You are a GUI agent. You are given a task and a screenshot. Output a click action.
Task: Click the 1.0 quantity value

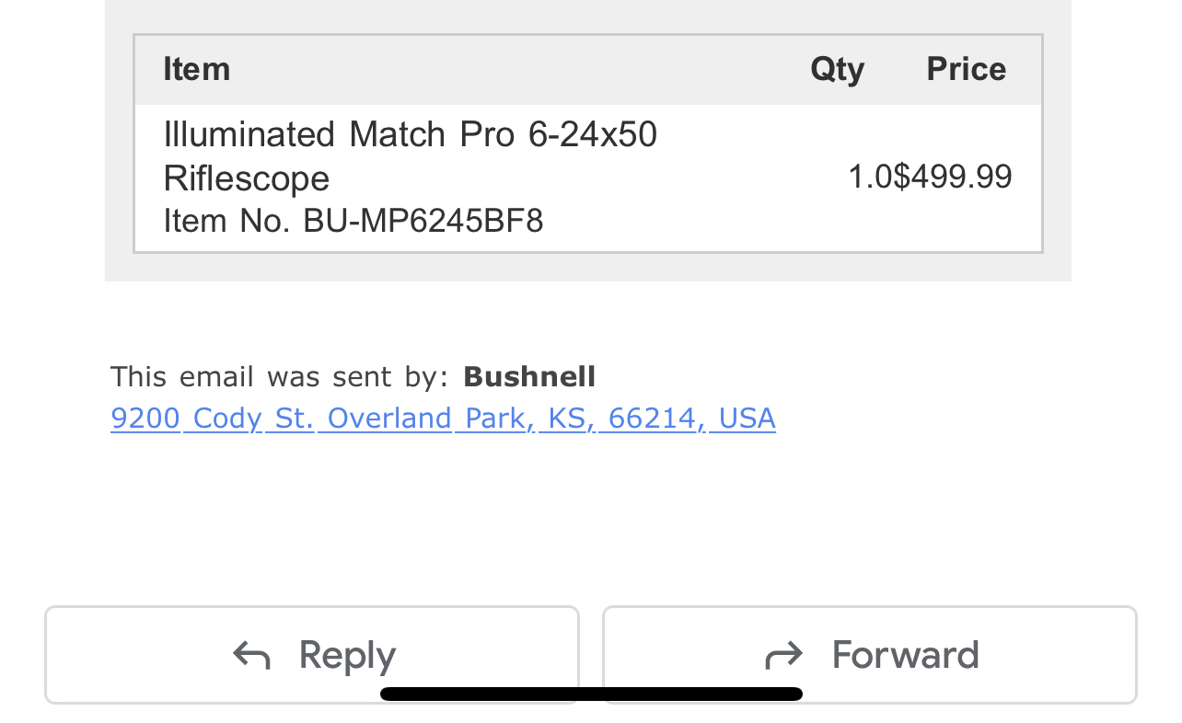point(870,177)
